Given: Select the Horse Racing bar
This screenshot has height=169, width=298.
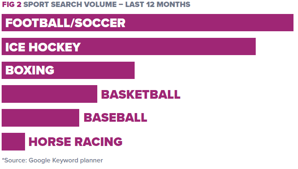Looking at the screenshot, I should (13, 141).
